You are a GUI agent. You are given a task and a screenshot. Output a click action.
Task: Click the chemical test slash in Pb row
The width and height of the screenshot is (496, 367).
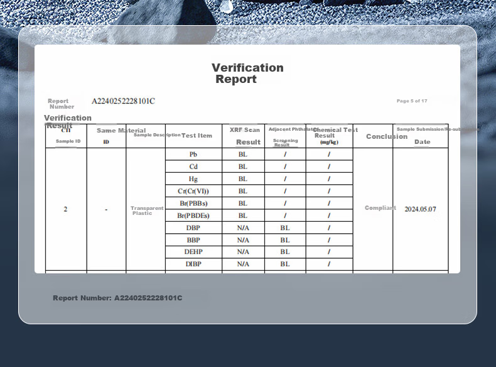(329, 154)
